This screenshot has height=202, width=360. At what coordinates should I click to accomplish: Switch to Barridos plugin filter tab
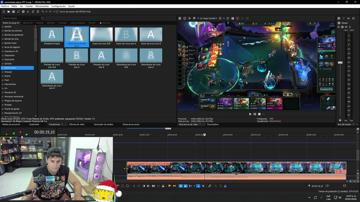pyautogui.click(x=51, y=23)
